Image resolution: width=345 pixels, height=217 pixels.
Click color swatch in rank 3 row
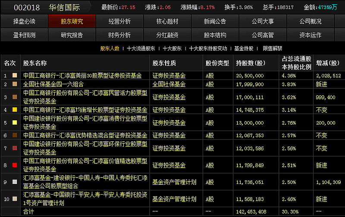pos(15,97)
